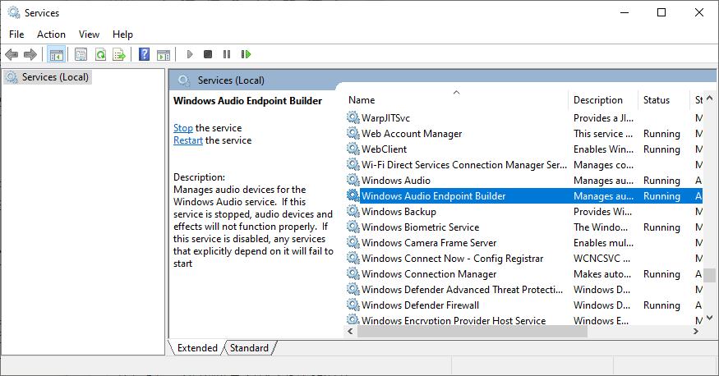This screenshot has height=376, width=719.
Task: Click the vertical scrollbar thumb
Action: [709, 275]
